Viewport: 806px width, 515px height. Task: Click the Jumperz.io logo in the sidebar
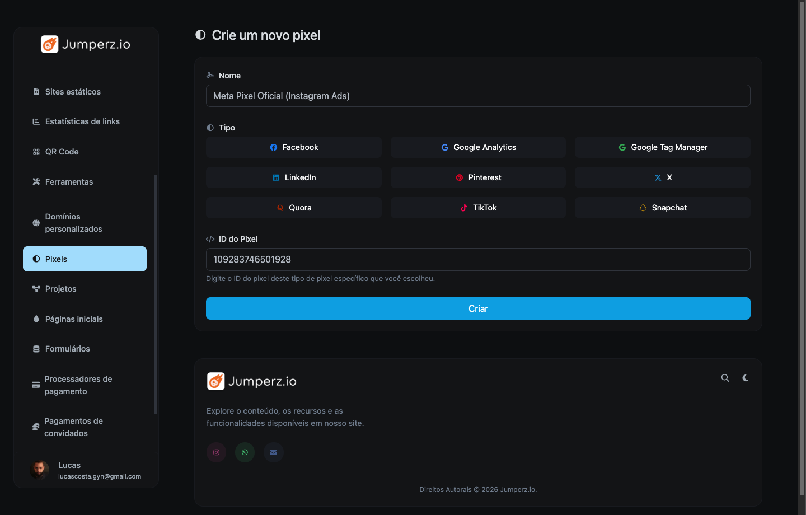[x=86, y=44]
